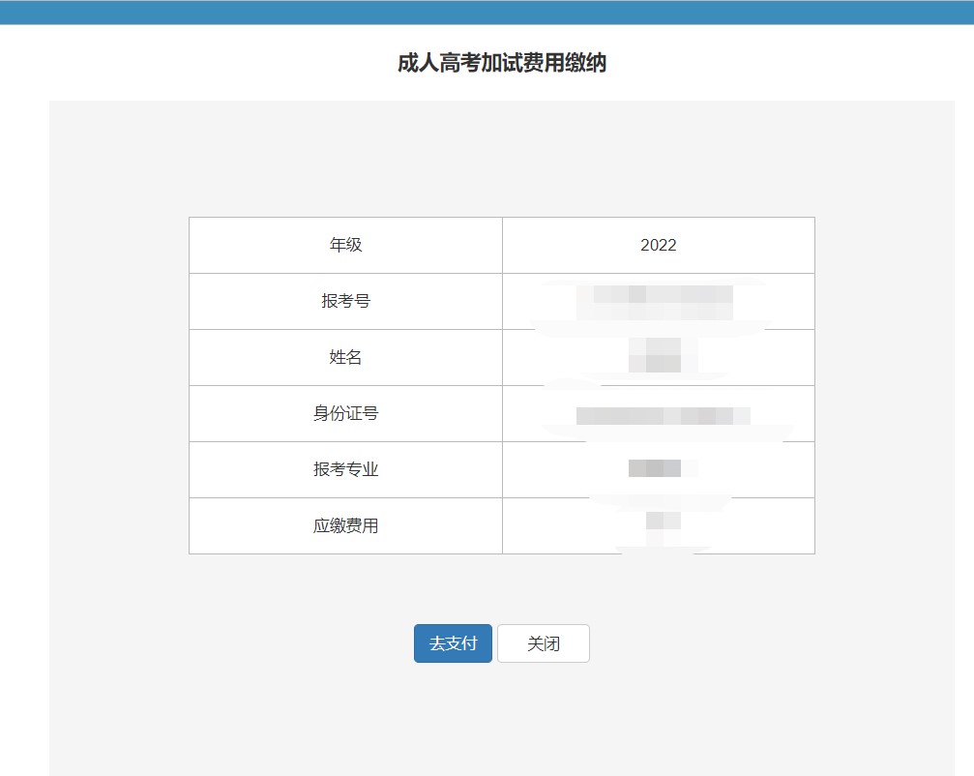This screenshot has width=974, height=776.
Task: Click the blurred 应缴费用 amount value
Action: point(663,522)
